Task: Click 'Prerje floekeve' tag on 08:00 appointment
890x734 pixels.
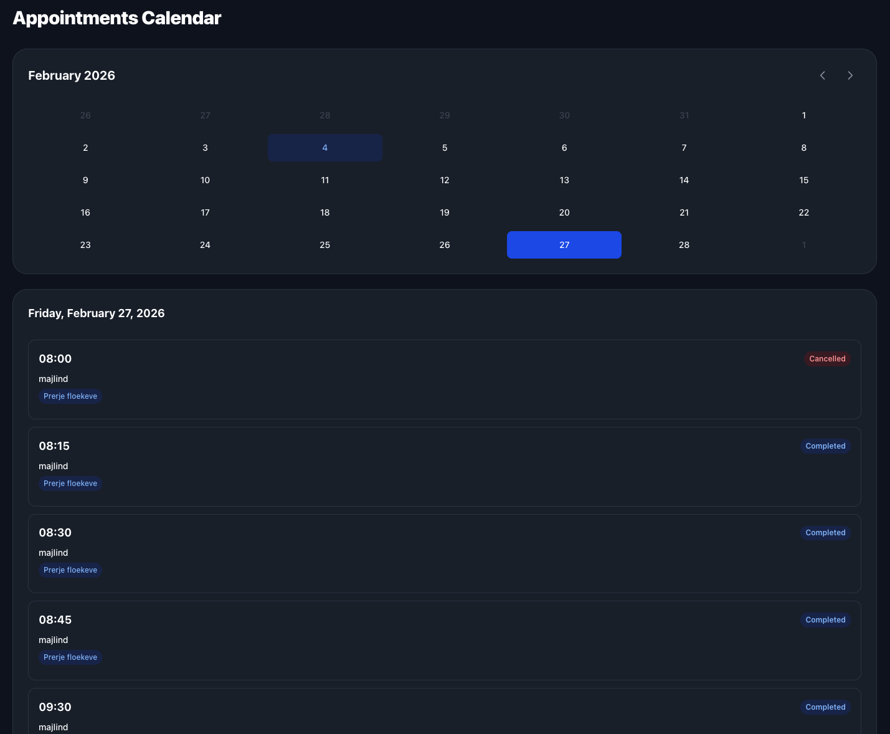Action: [70, 396]
